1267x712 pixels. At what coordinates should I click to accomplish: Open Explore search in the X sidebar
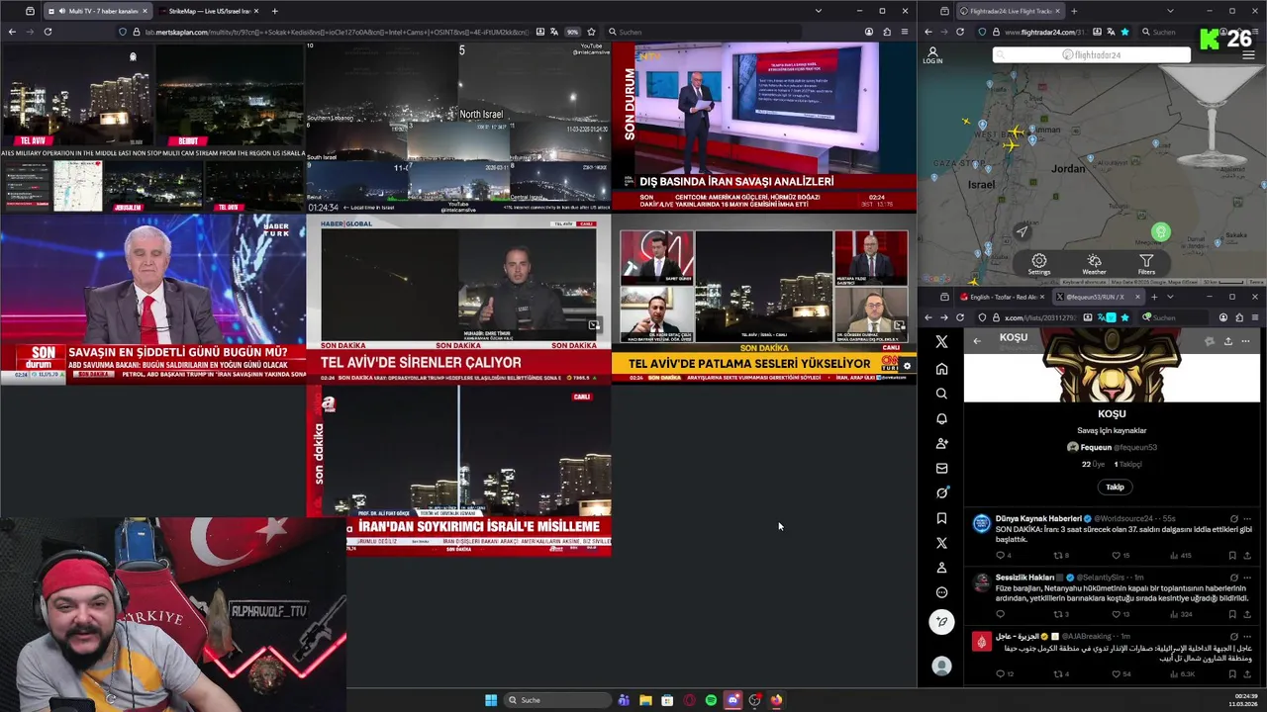pyautogui.click(x=941, y=394)
